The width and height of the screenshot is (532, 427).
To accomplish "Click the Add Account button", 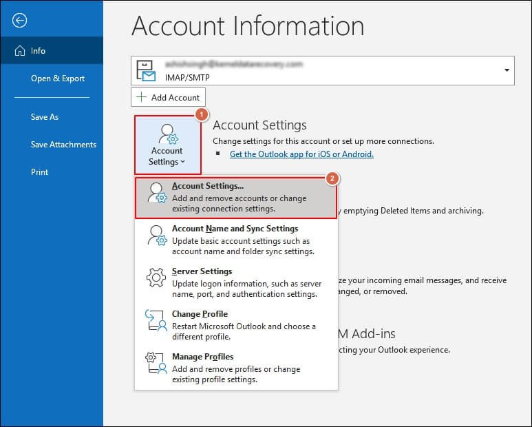I will 168,97.
